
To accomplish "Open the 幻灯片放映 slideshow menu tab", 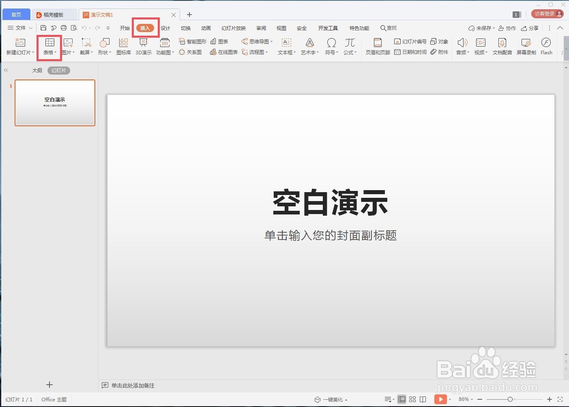I will 233,28.
